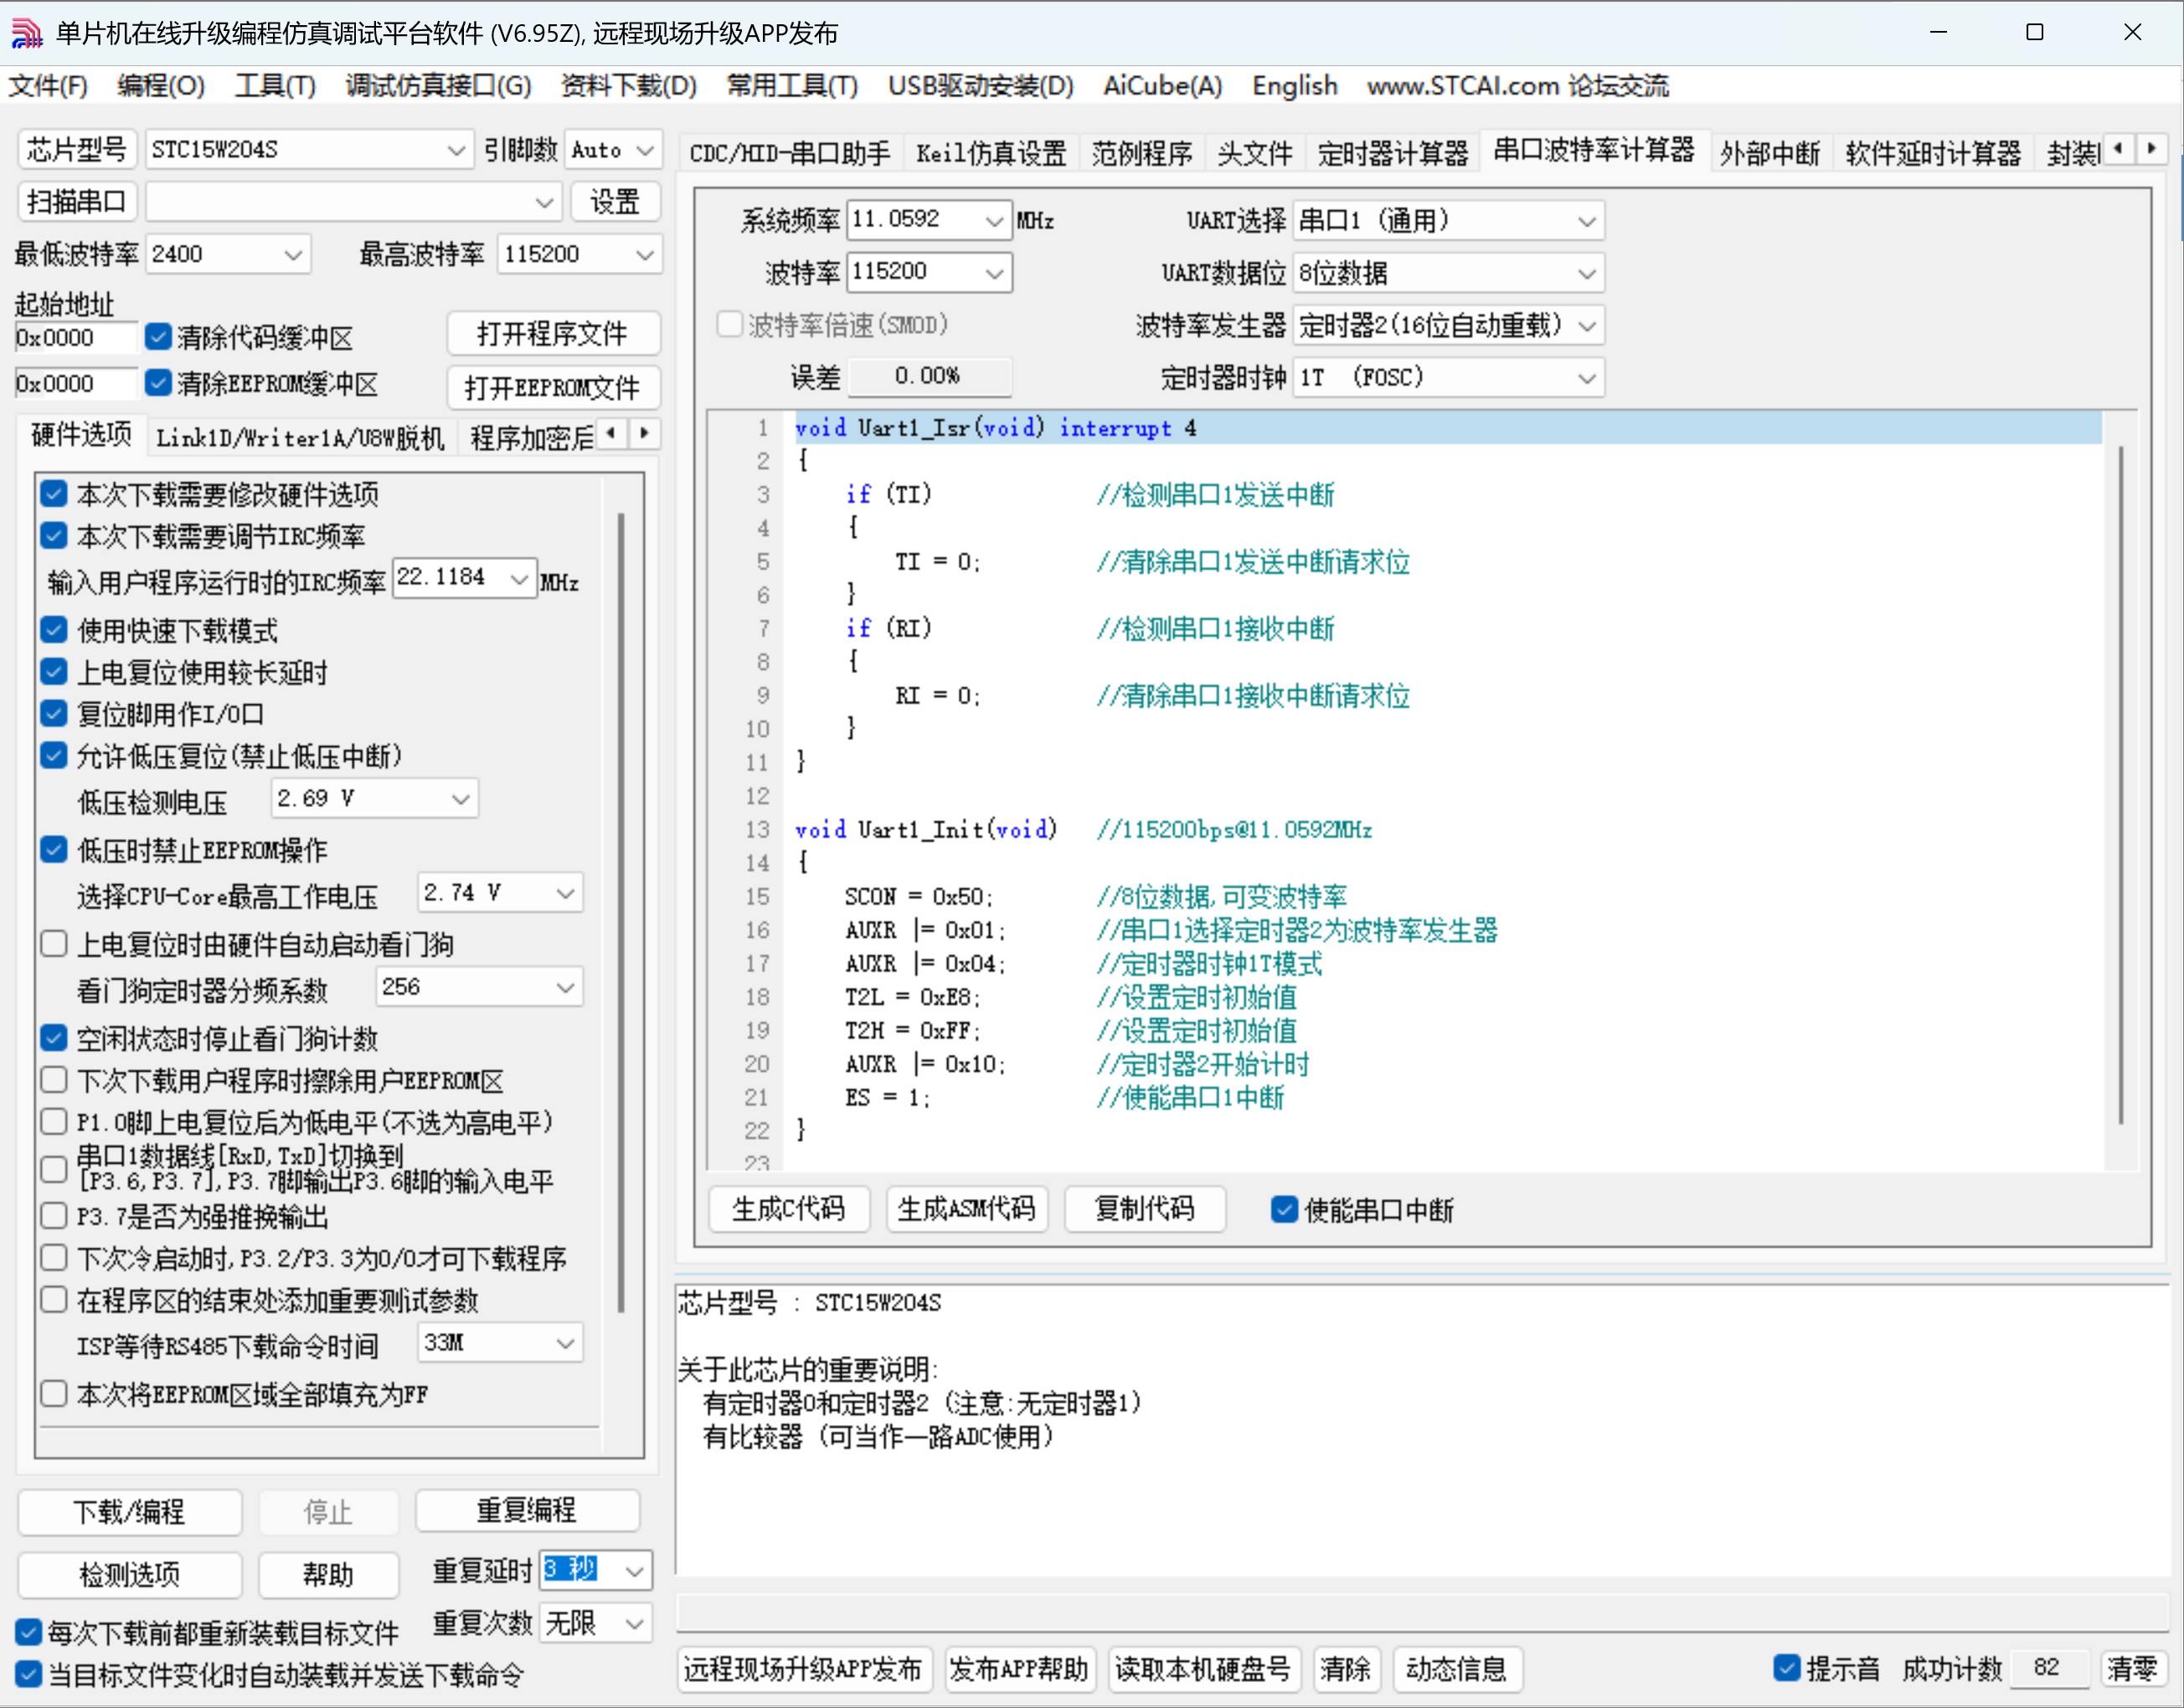2184x1708 pixels.
Task: Open 编程(O) menu
Action: point(161,86)
